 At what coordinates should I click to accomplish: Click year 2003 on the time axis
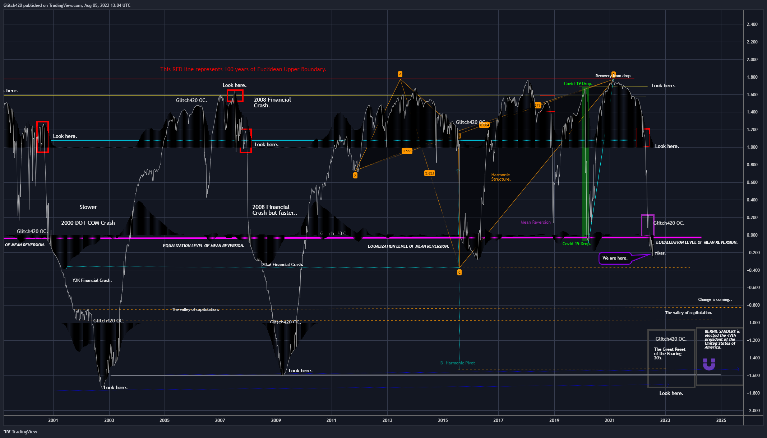click(x=109, y=420)
